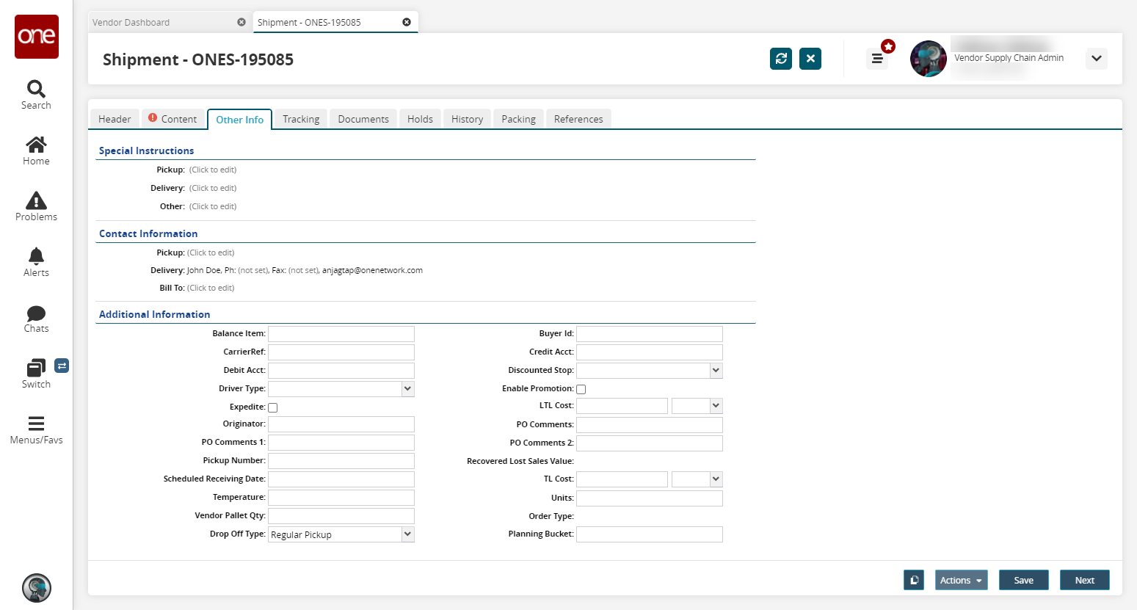Open Alerts bell icon
1137x610 pixels.
coord(36,256)
